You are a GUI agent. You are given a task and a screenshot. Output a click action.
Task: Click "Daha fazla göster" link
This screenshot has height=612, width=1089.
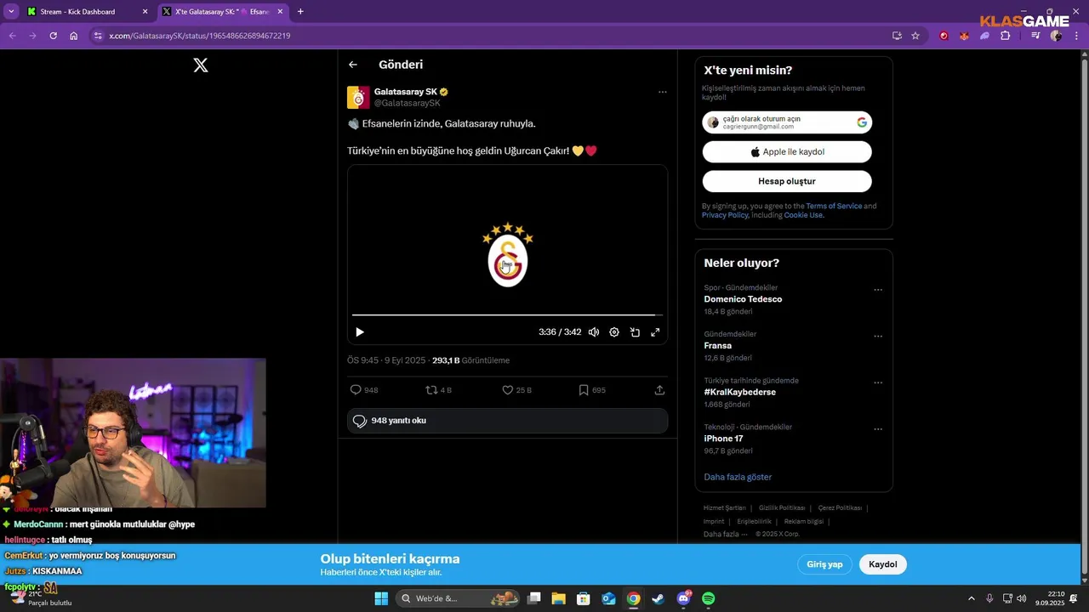tap(738, 477)
